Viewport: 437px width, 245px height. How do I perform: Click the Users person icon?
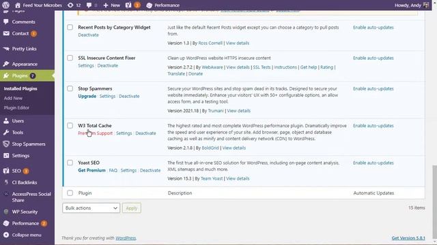[6, 121]
